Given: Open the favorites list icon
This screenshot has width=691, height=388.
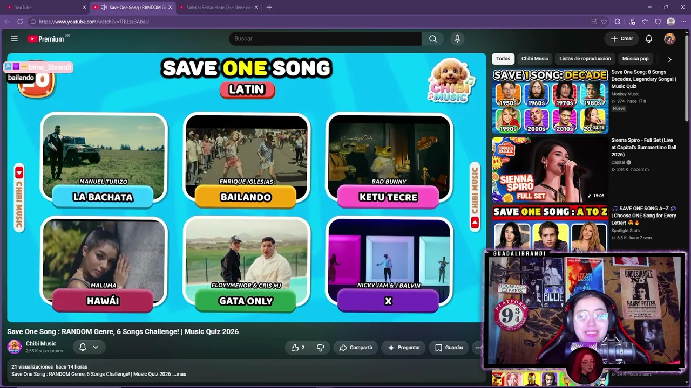Looking at the screenshot, I should point(645,22).
